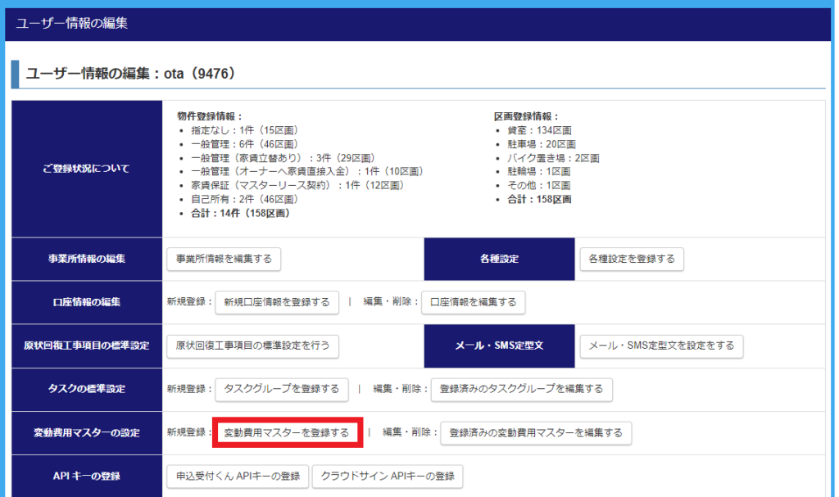The image size is (839, 497).
Task: Open 登録済みの変動費用マスターを編集する button
Action: tap(536, 432)
